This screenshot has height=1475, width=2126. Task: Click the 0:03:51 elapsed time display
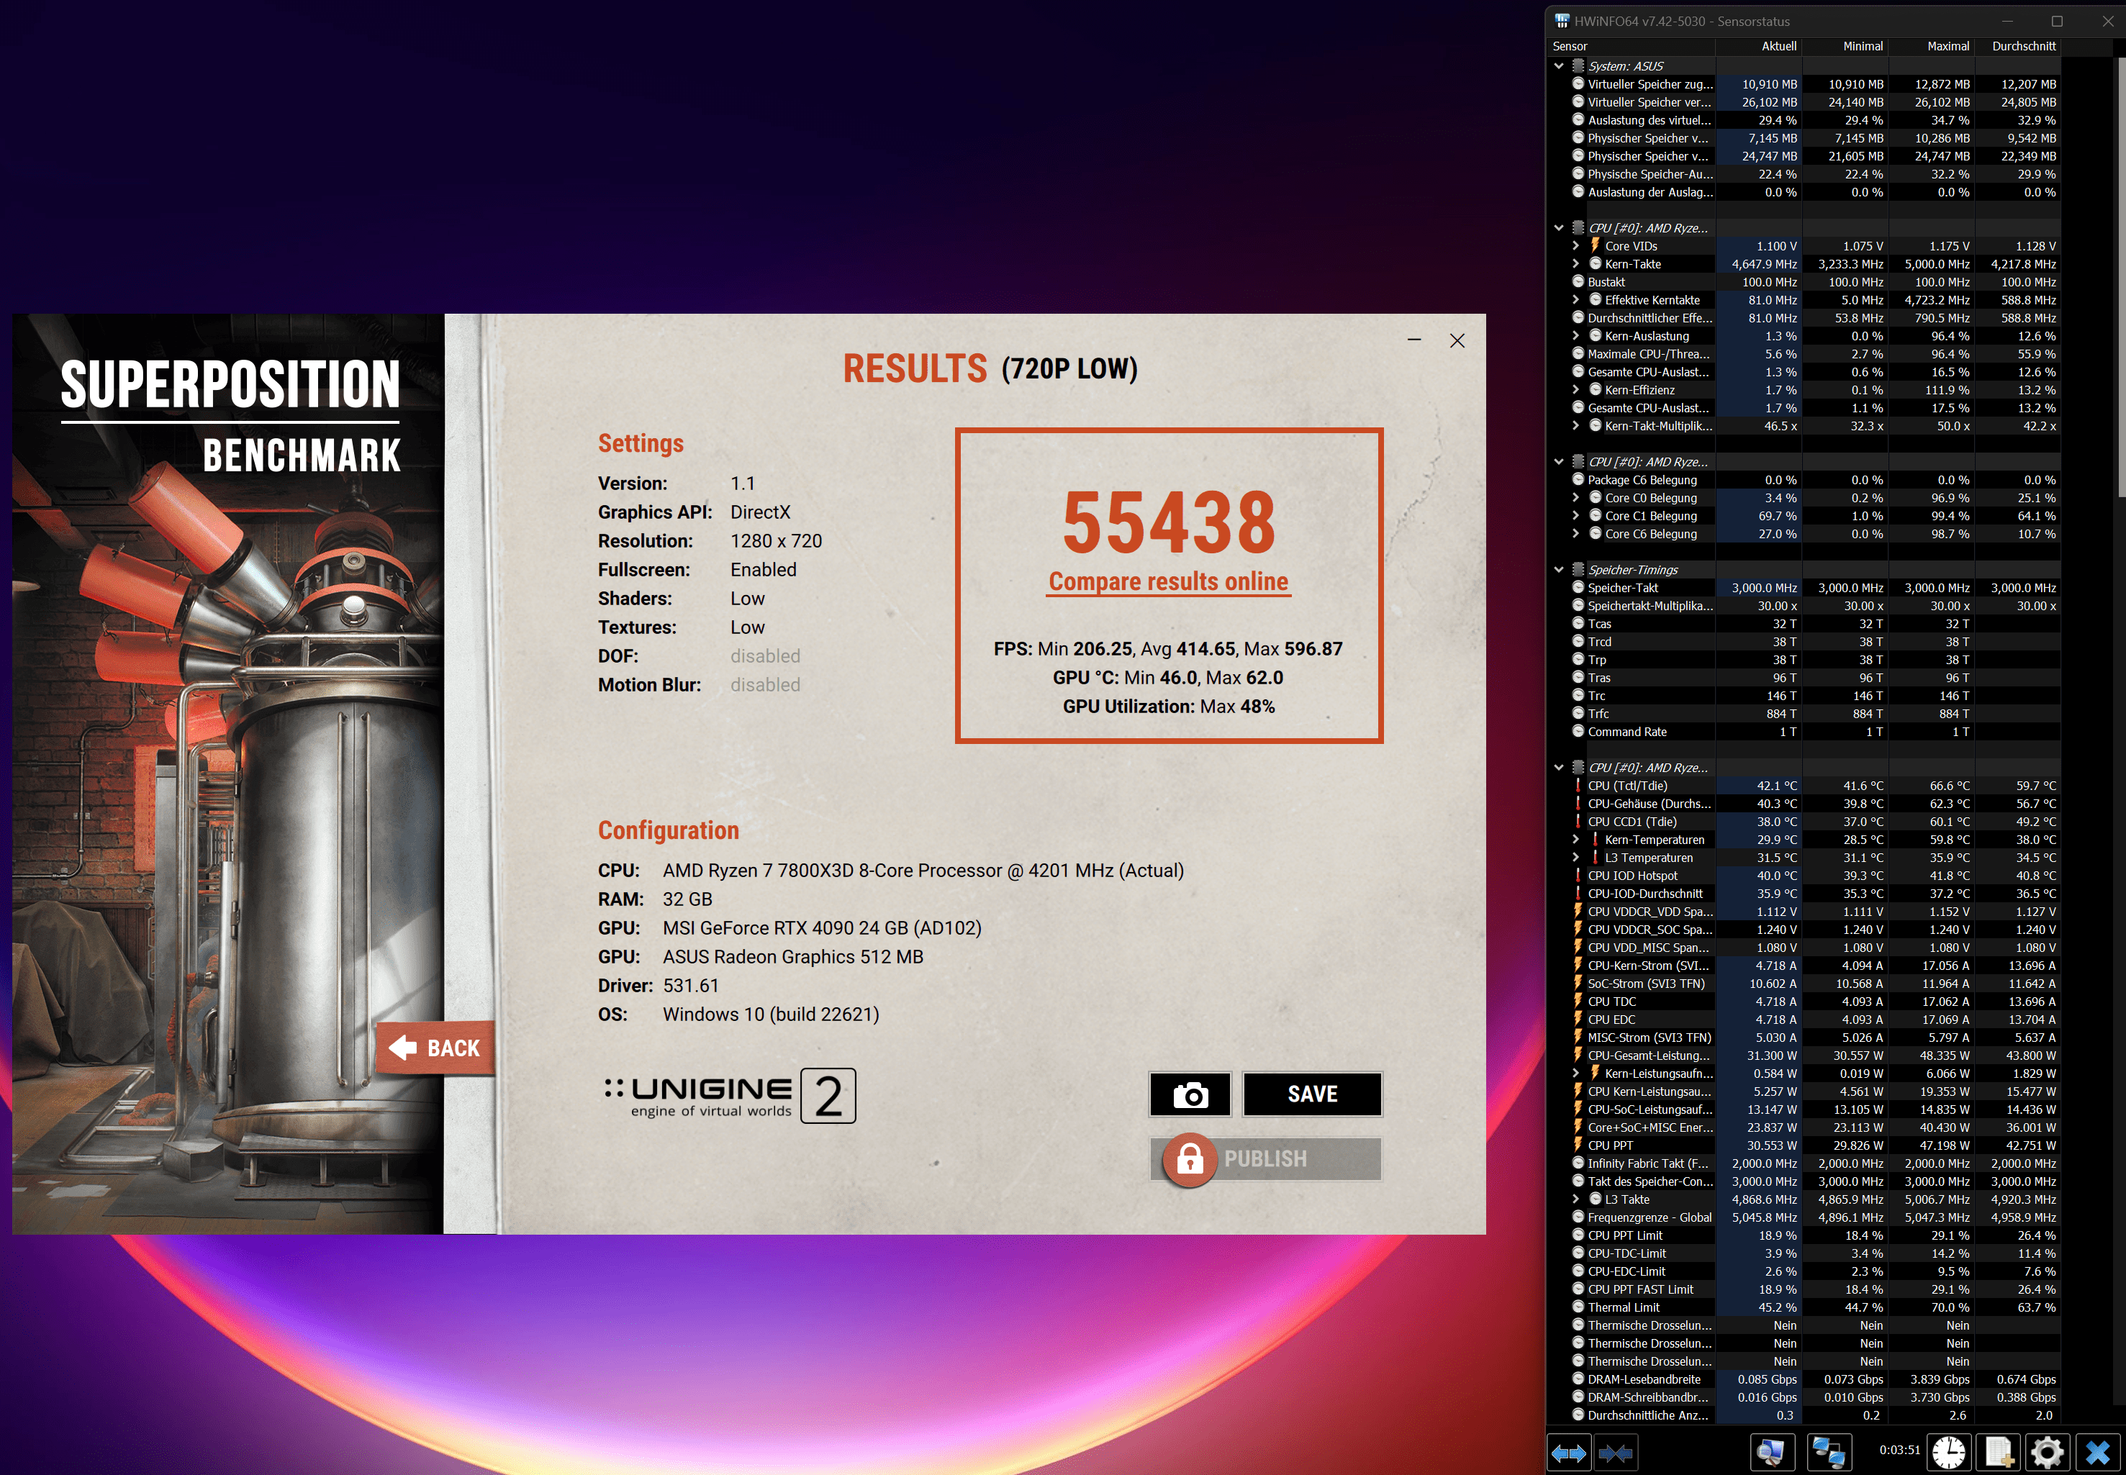(x=1899, y=1450)
